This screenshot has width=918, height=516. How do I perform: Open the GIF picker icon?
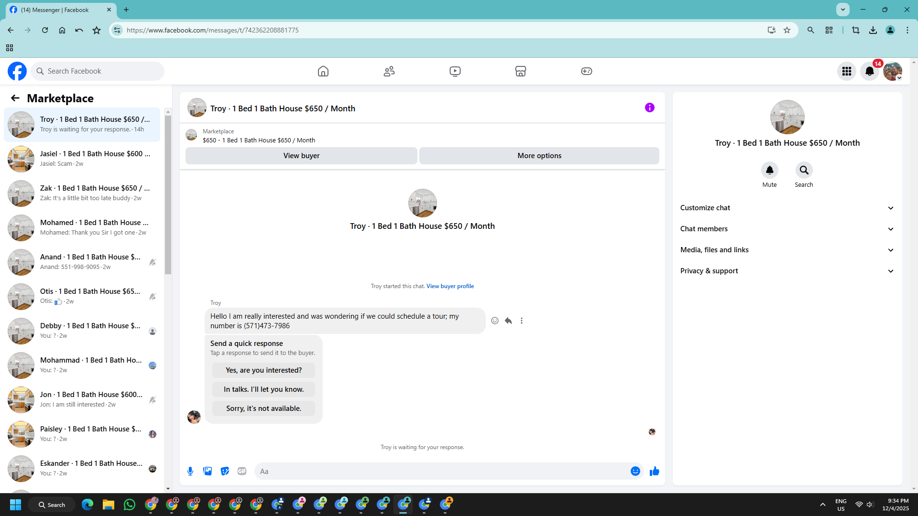242,471
